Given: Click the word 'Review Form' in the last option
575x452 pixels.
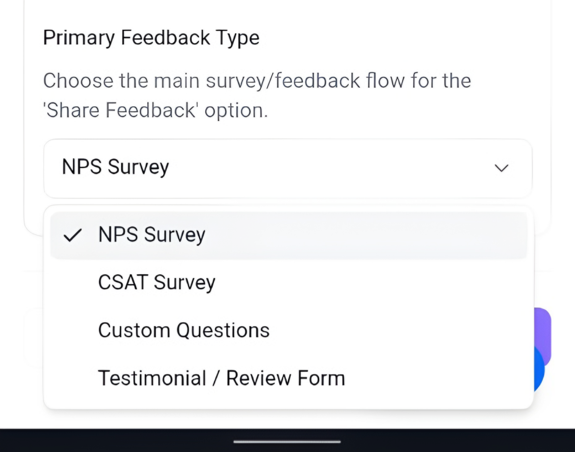Looking at the screenshot, I should (285, 378).
